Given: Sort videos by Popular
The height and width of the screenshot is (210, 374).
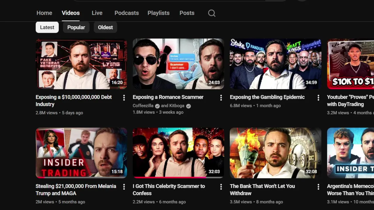Looking at the screenshot, I should pos(76,27).
